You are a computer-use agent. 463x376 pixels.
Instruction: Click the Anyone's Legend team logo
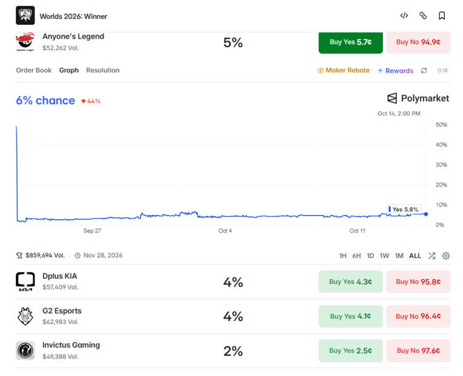point(25,42)
